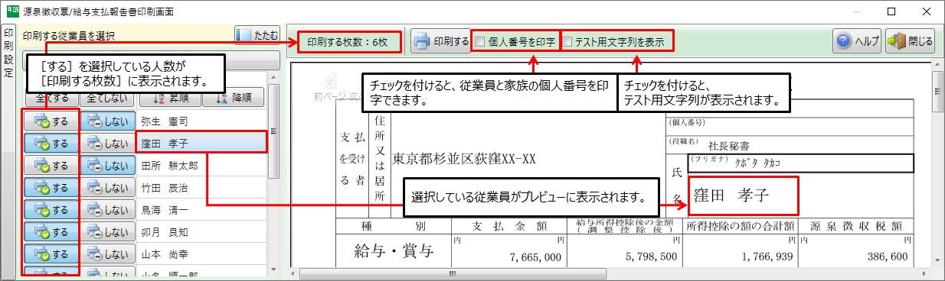Click the horizontal preview scrollbar thumb
This screenshot has width=945, height=281.
[x=453, y=273]
